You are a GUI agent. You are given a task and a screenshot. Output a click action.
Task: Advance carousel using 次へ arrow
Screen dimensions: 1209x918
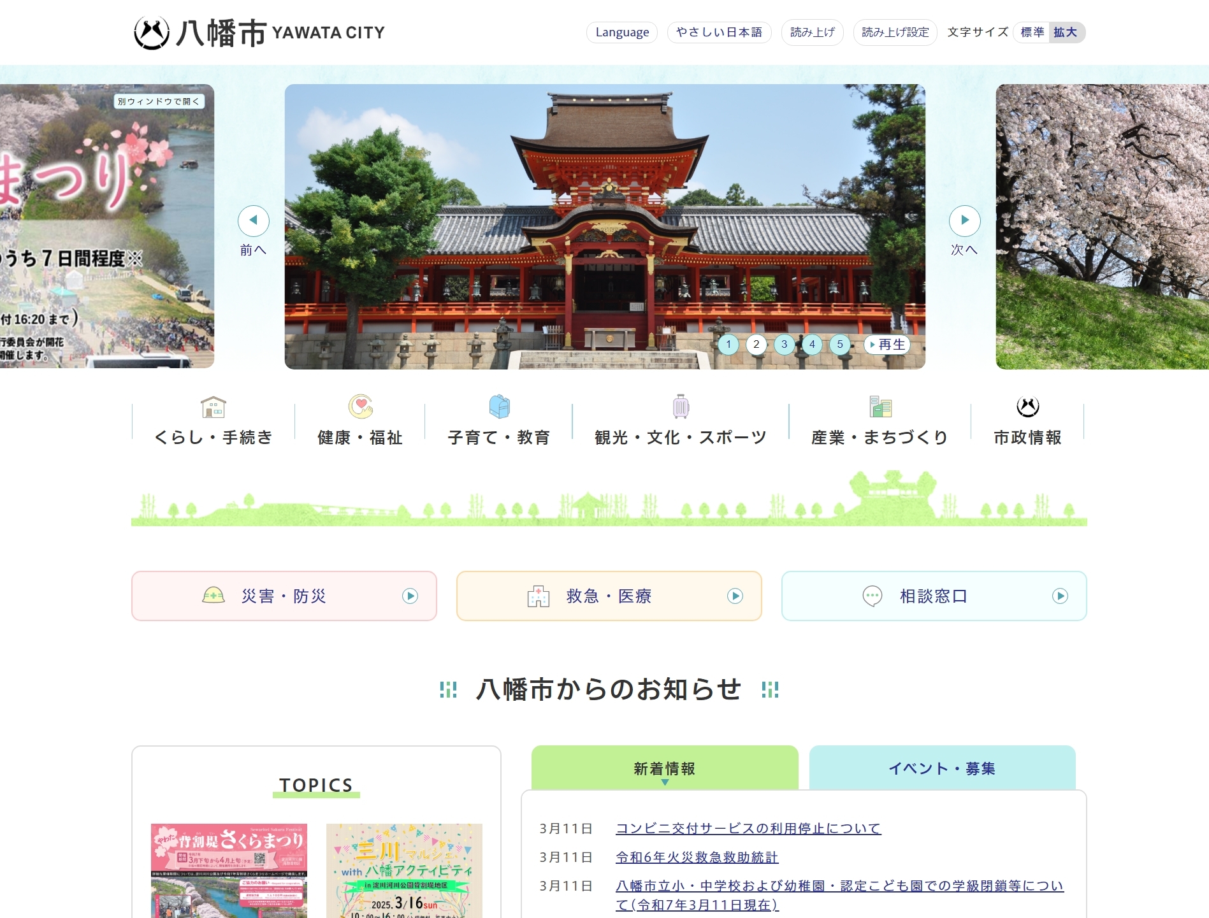click(965, 220)
